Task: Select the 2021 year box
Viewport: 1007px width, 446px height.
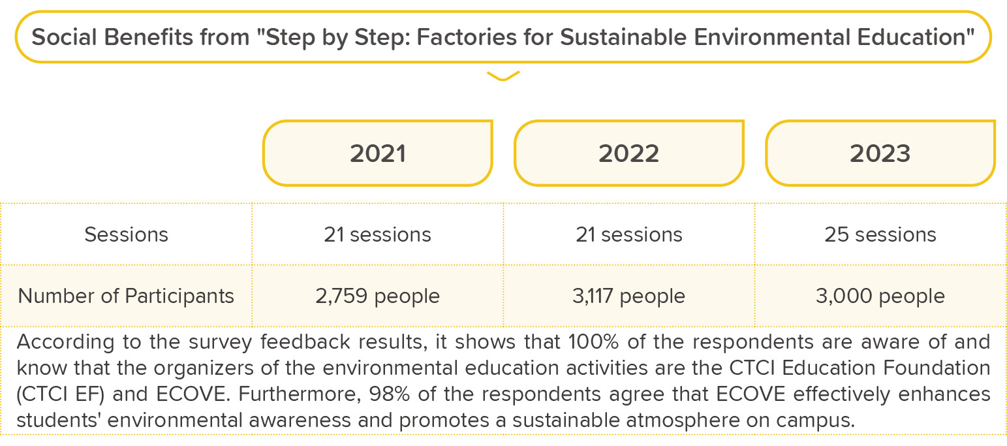Action: [377, 153]
